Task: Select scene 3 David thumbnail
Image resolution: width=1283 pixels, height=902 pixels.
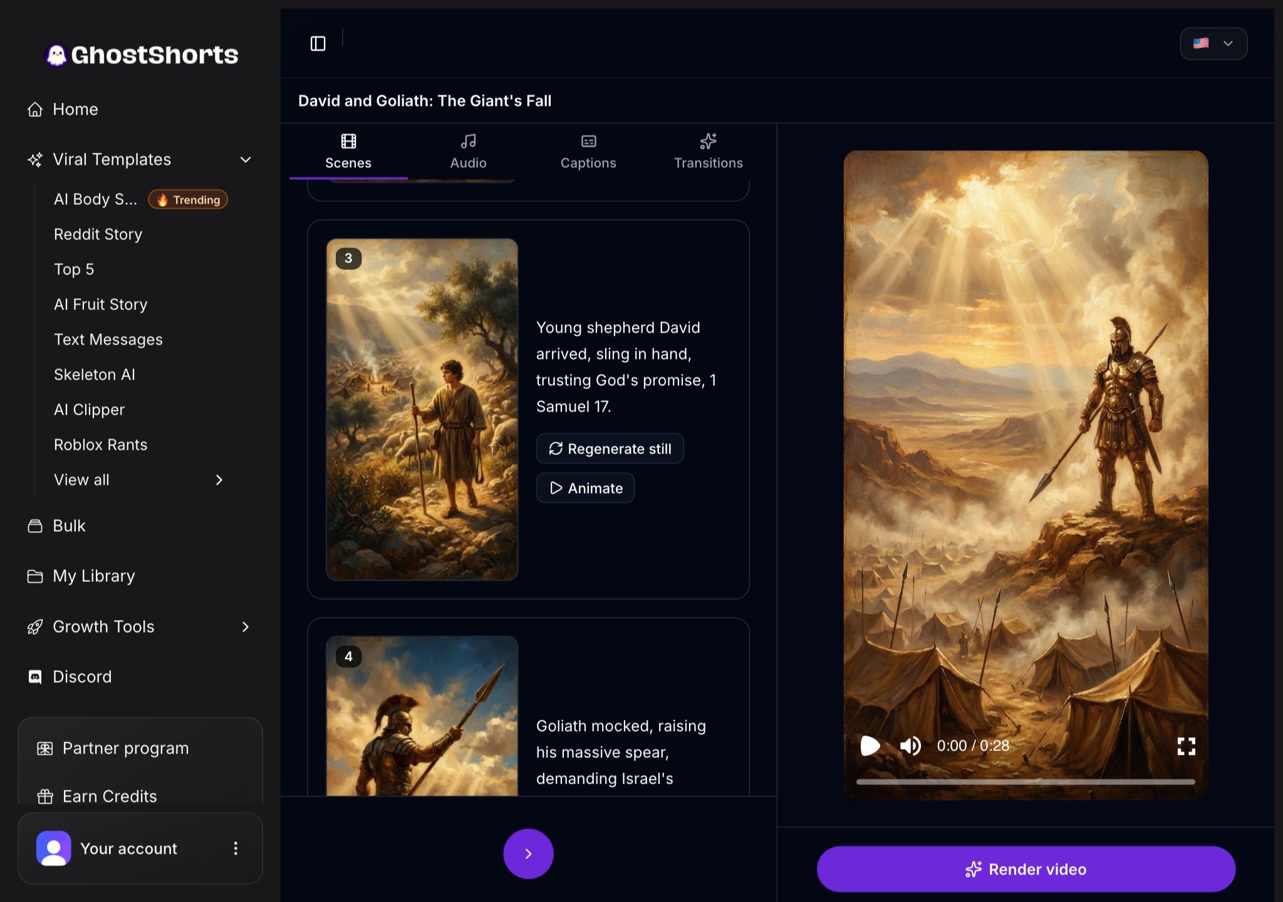Action: [x=422, y=409]
